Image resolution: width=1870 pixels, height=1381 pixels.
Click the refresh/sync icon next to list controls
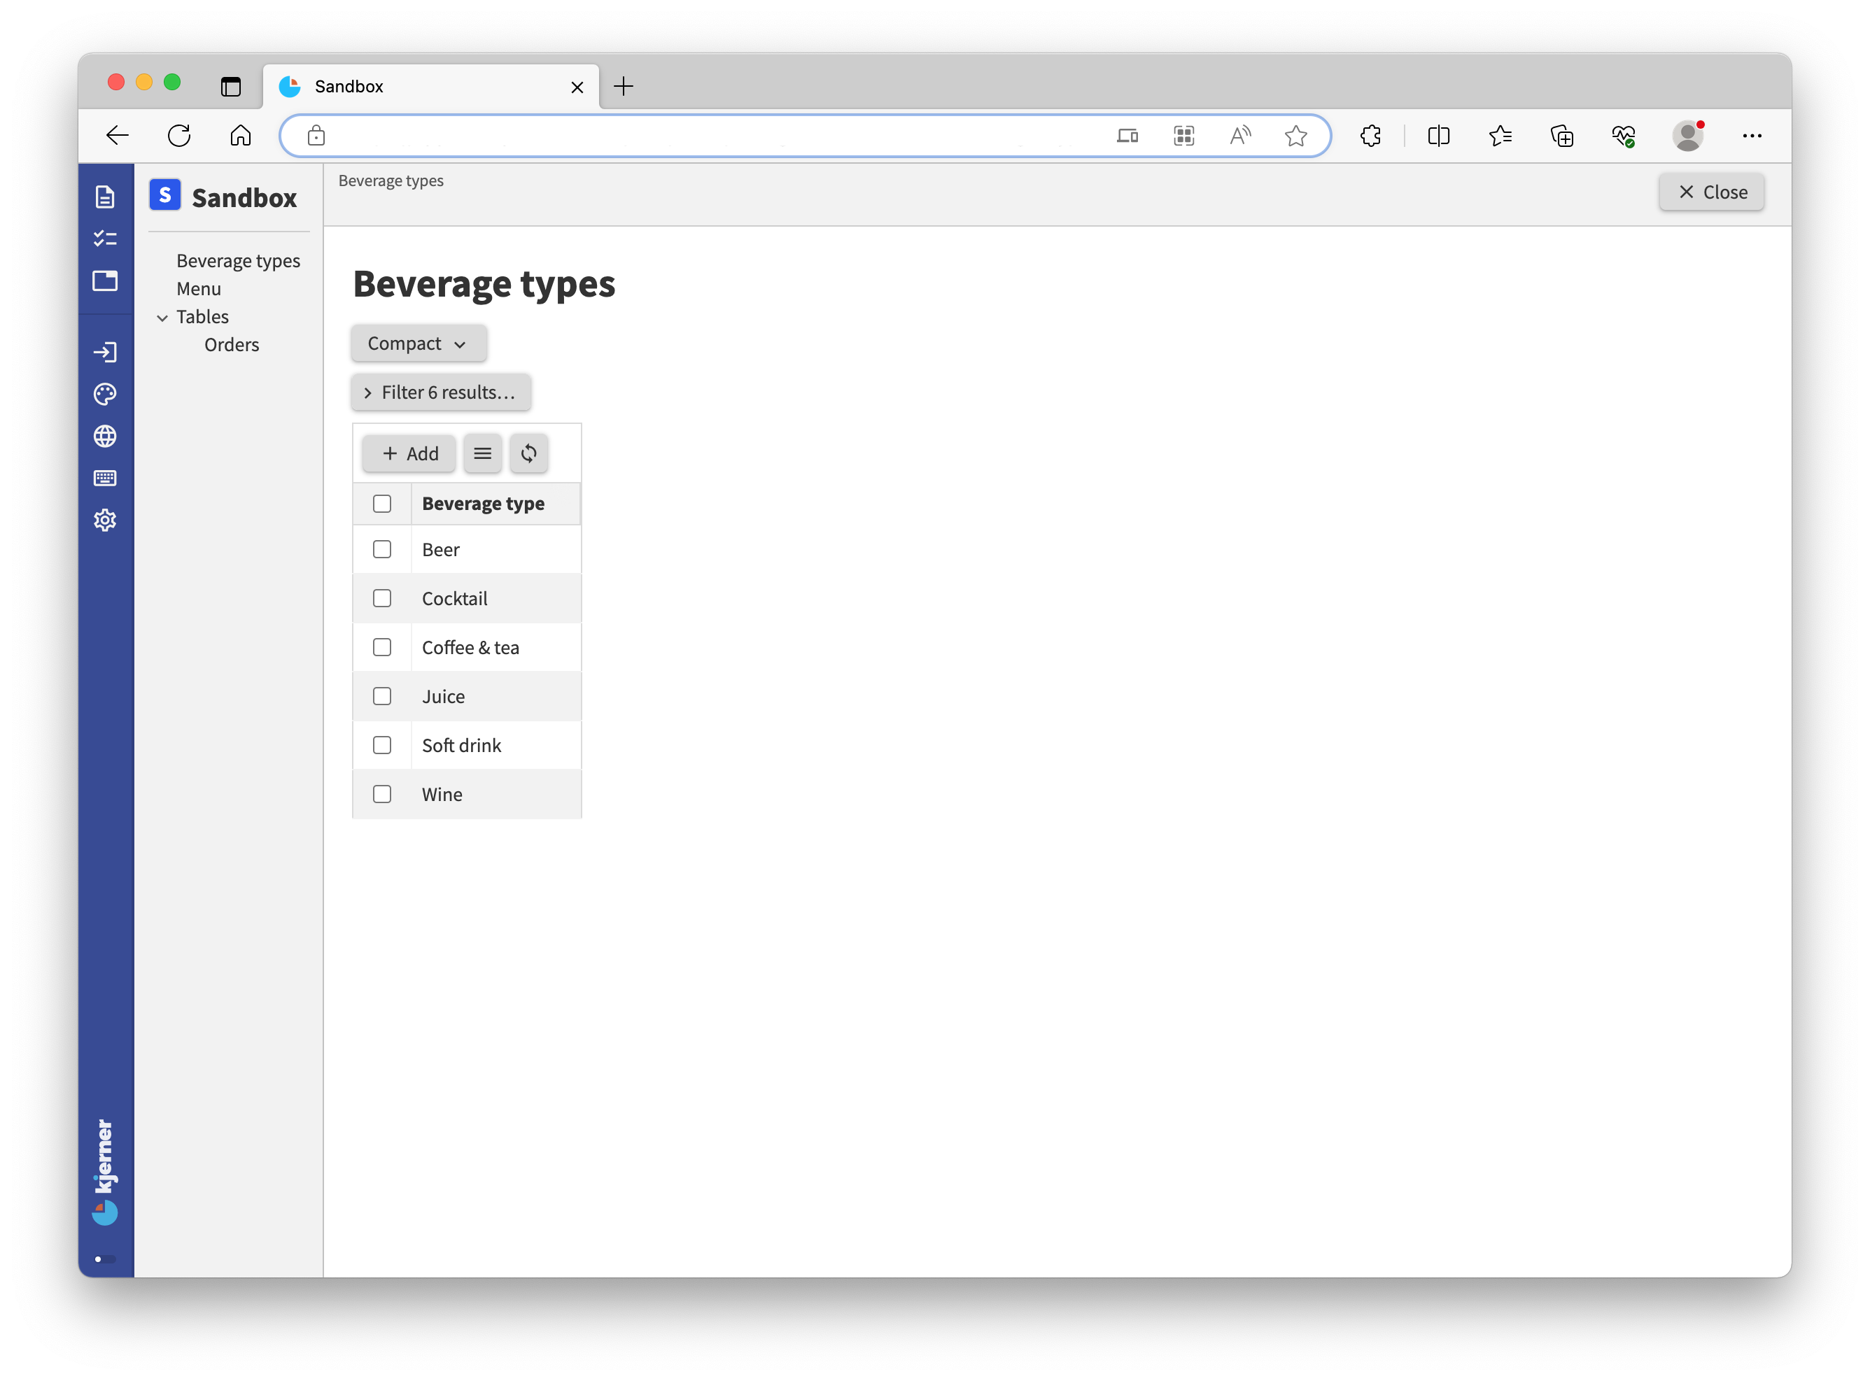[x=528, y=453]
